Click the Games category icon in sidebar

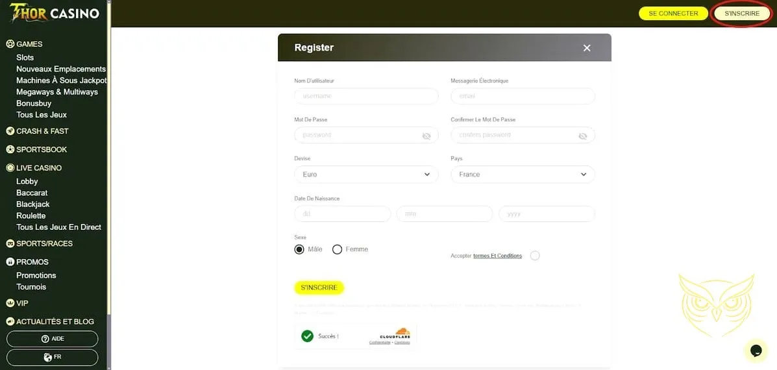tap(10, 44)
